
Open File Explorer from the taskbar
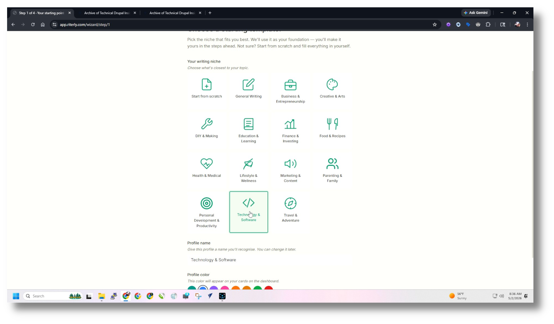click(x=102, y=296)
